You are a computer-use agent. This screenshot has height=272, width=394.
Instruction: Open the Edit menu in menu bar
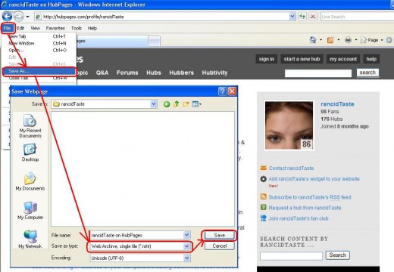20,28
